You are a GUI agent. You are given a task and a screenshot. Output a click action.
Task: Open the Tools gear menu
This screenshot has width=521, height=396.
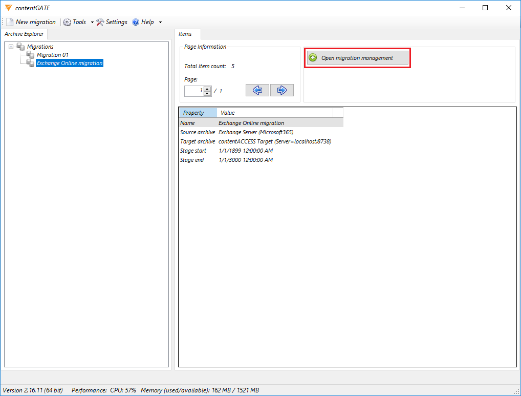coord(67,22)
